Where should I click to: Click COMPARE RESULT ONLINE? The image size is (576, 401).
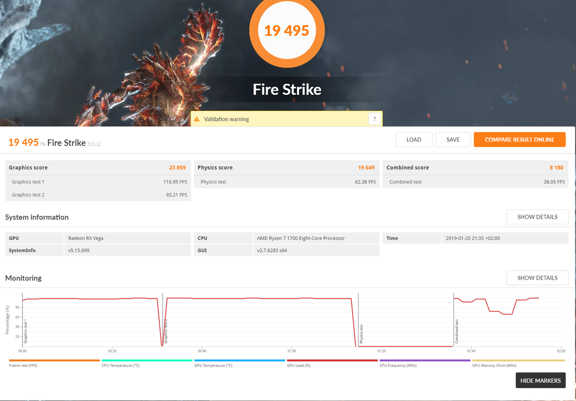[519, 140]
